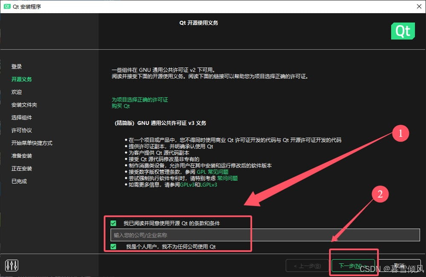Screen dimensions: 426x277
Task: Open the GPLv3 link
Action: [x=187, y=185]
